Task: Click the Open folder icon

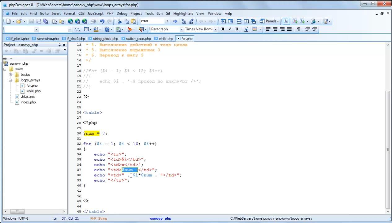Action: (x=19, y=21)
